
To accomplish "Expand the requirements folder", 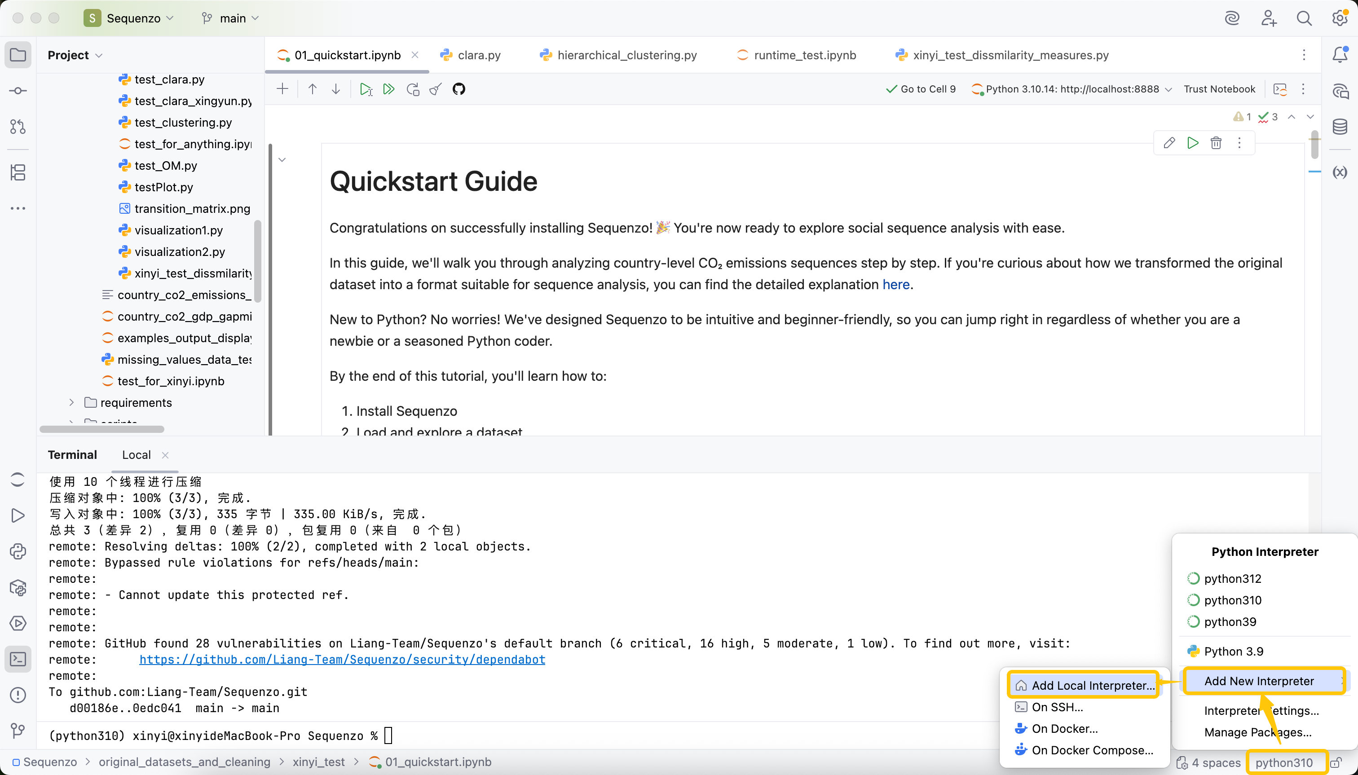I will click(71, 403).
